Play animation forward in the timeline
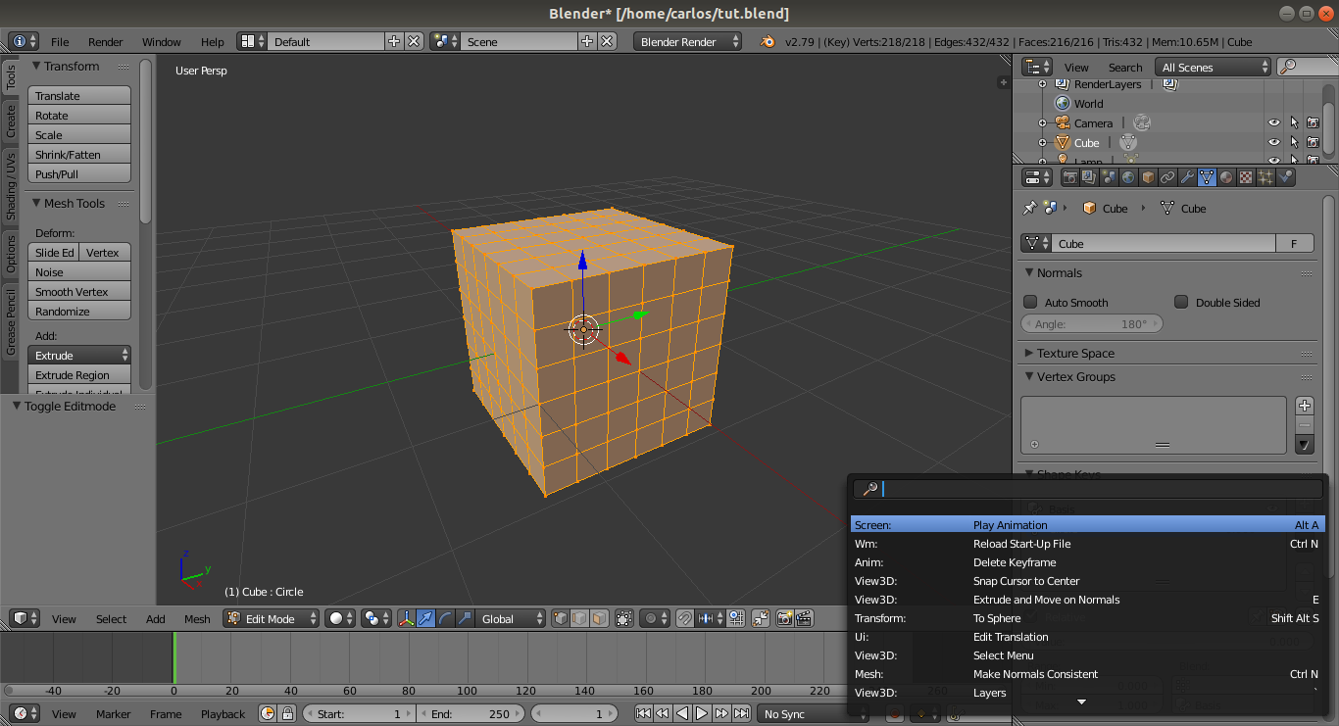The width and height of the screenshot is (1339, 726). click(x=702, y=713)
